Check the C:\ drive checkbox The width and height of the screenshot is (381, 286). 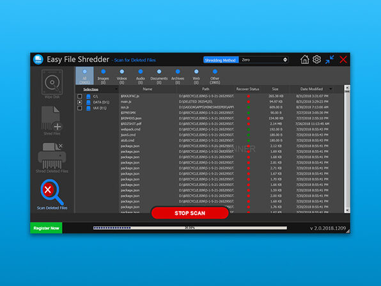[79, 96]
